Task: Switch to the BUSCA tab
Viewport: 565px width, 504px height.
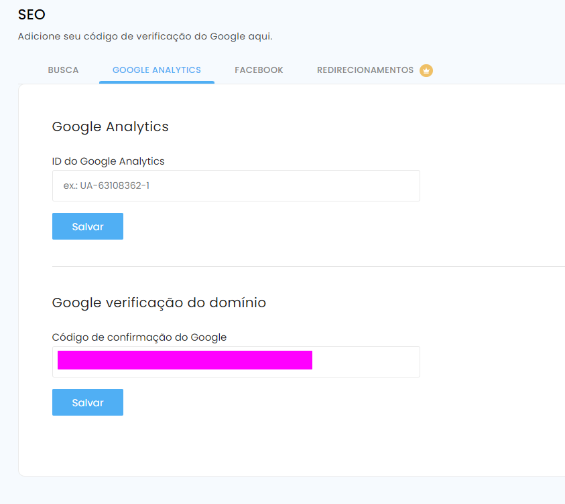Action: 63,70
